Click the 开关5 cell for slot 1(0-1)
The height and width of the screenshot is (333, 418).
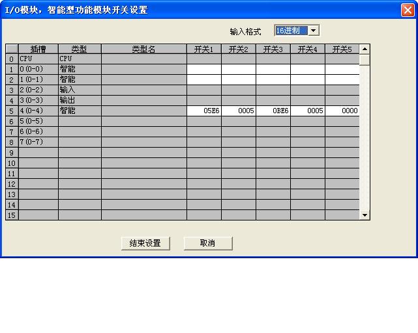click(342, 80)
